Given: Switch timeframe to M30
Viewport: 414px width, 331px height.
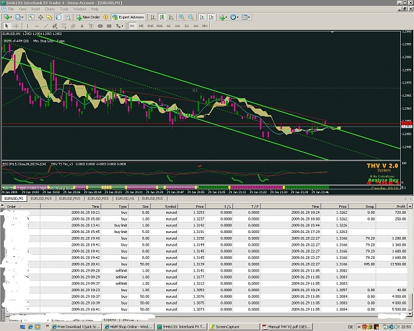Looking at the screenshot, I should [160, 26].
